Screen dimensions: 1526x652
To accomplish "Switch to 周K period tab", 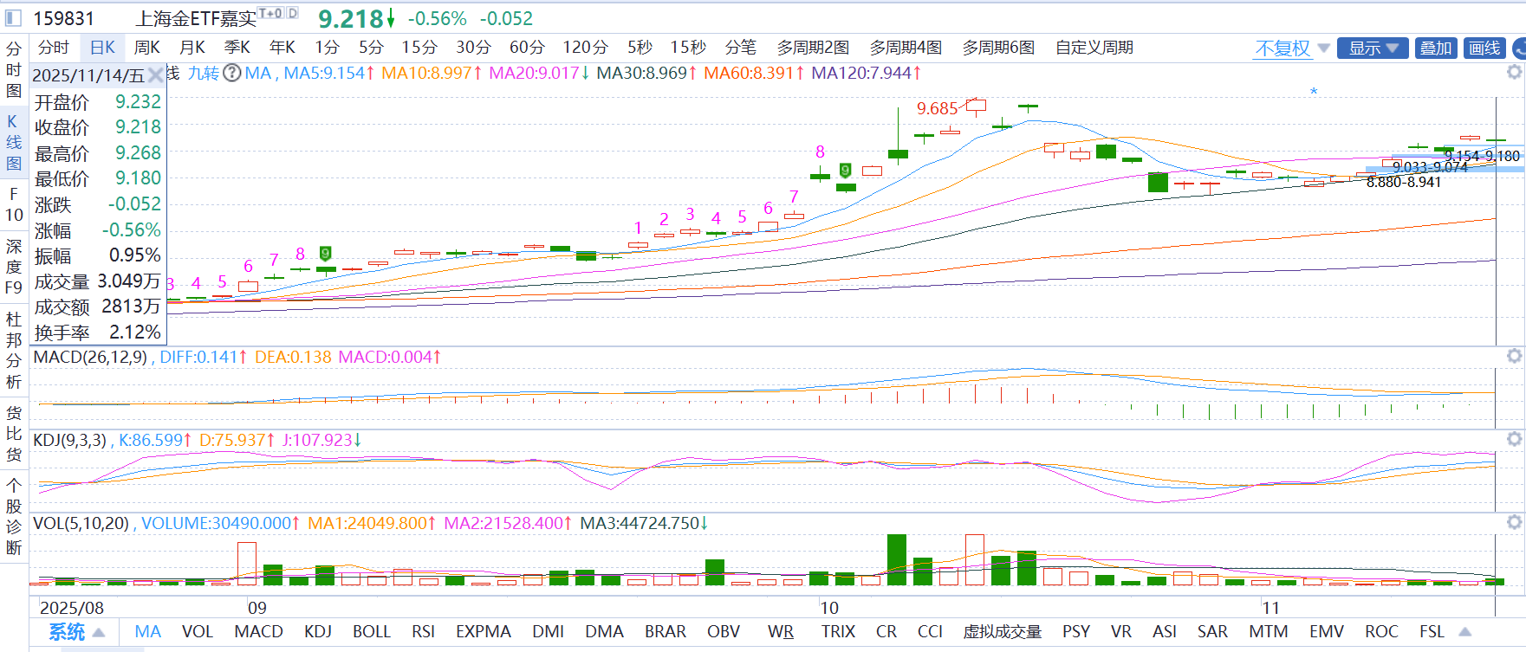I will click(x=146, y=48).
